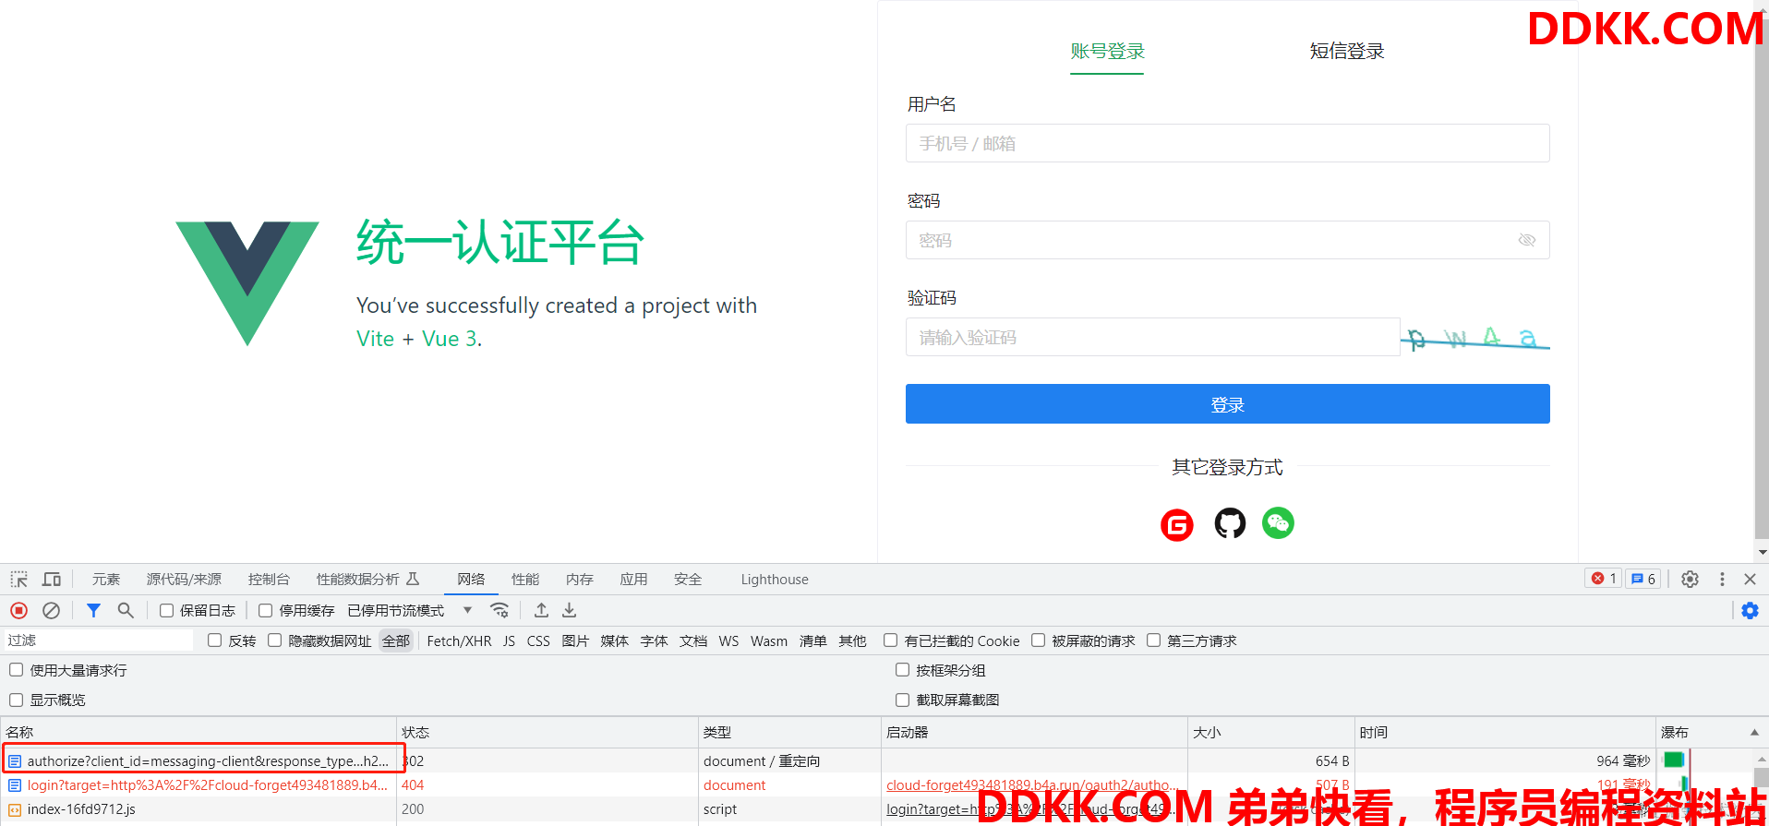1769x826 pixels.
Task: Click the 密码 input field
Action: click(1227, 240)
